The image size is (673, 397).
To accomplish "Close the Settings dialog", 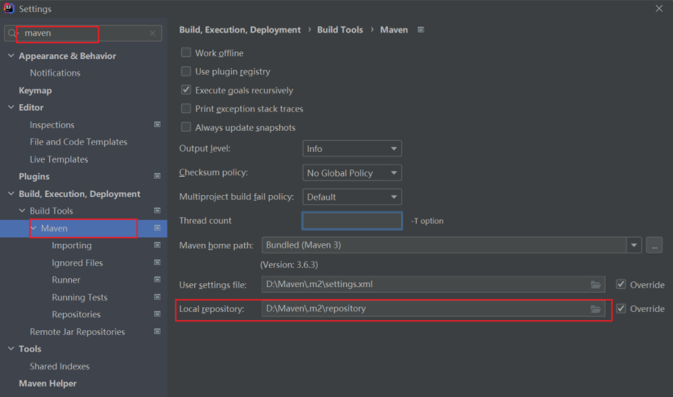I will 659,9.
